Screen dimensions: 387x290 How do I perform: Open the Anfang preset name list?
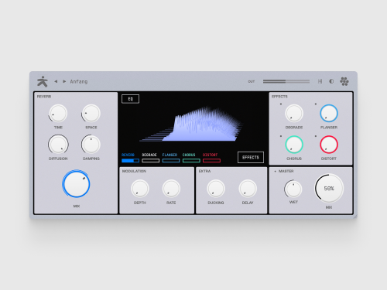79,81
